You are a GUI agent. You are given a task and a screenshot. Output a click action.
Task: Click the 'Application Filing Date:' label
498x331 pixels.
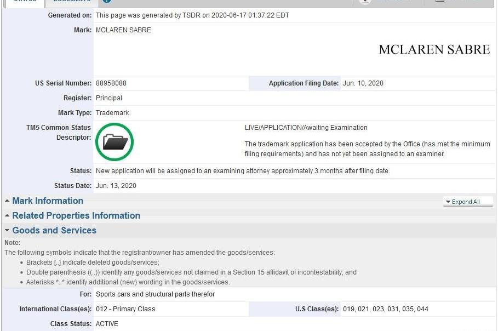[304, 83]
